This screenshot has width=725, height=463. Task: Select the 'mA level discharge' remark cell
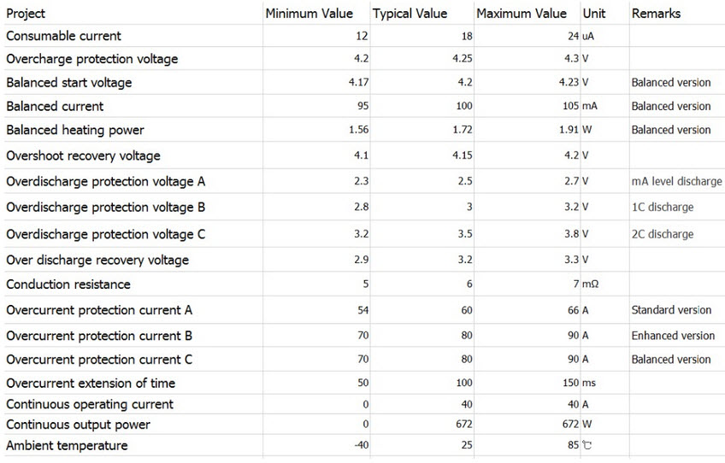(676, 182)
